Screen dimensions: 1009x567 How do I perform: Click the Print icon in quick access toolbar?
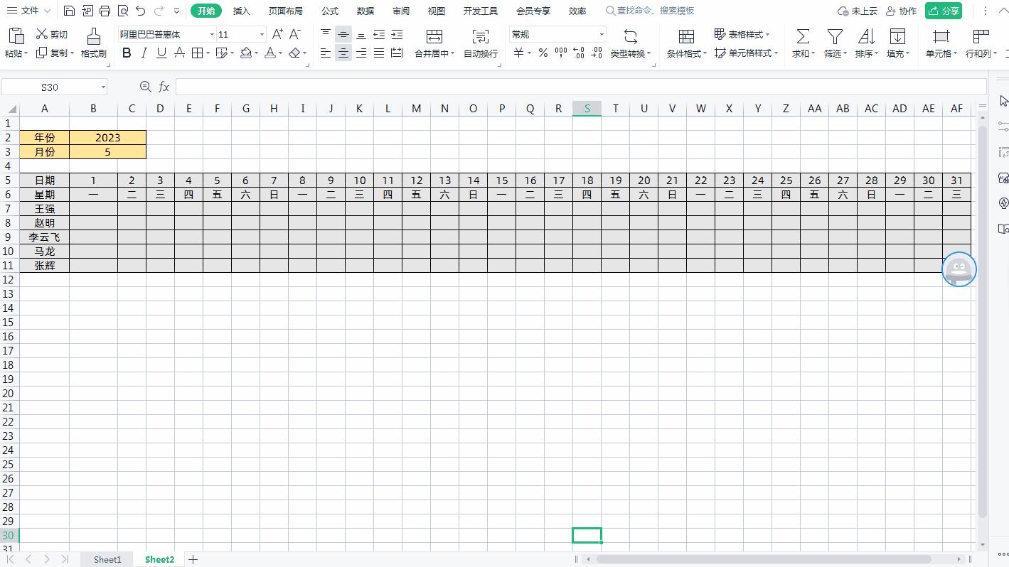click(x=105, y=11)
